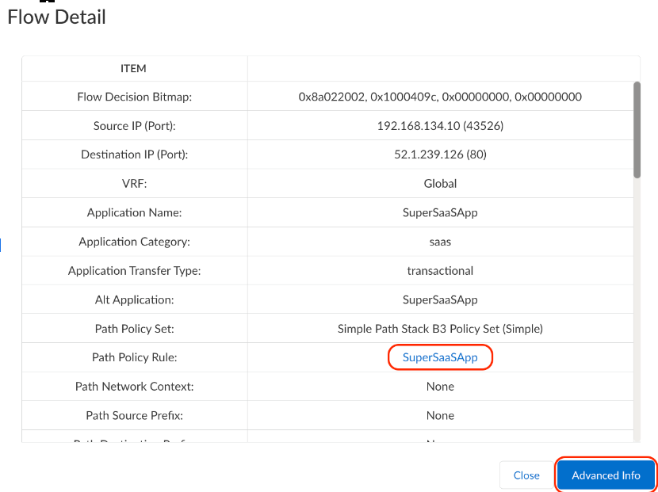Select the Path Source Prefix row
Image resolution: width=658 pixels, height=492 pixels.
tap(440, 415)
